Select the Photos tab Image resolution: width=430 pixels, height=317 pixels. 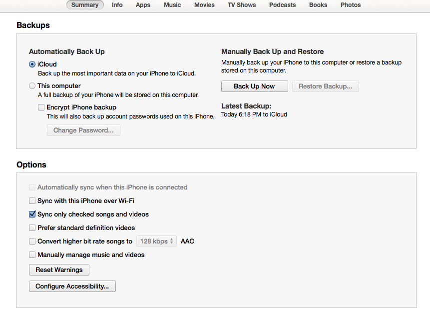[x=351, y=5]
